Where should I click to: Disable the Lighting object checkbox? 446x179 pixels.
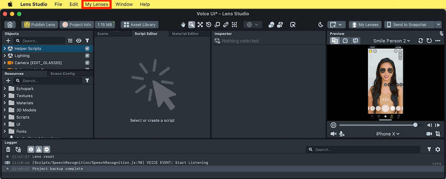pyautogui.click(x=87, y=56)
